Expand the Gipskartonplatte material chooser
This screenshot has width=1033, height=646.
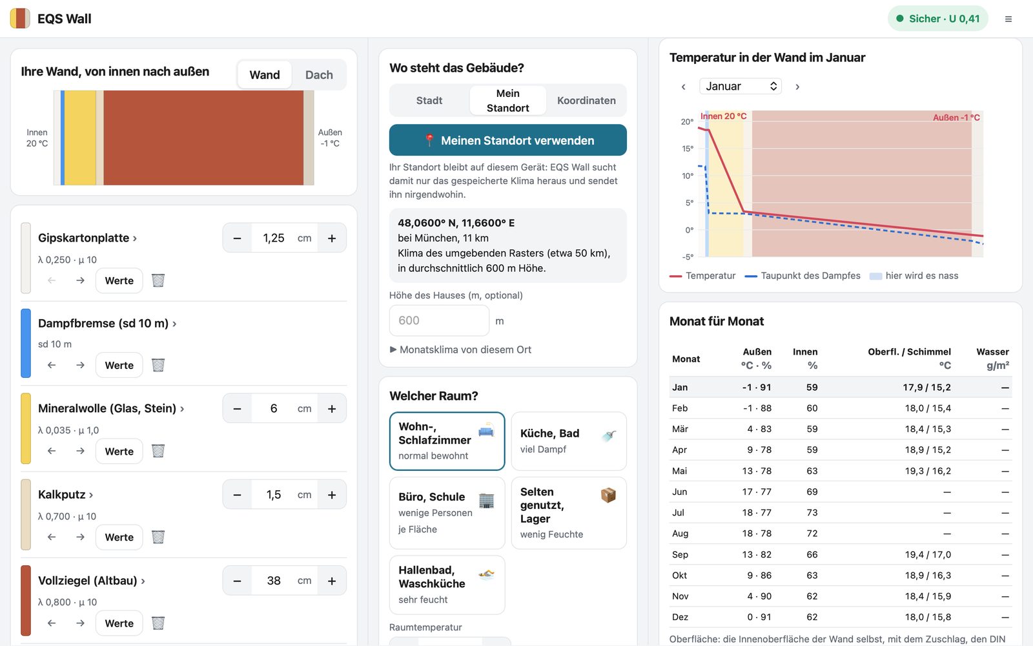coord(88,238)
